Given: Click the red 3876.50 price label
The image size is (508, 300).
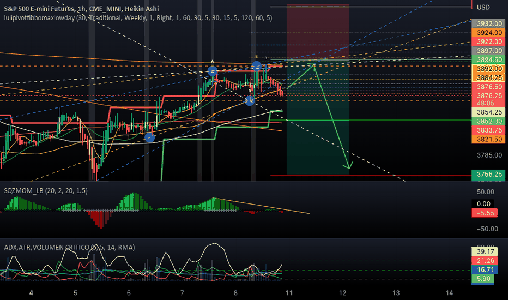Looking at the screenshot, I should coord(488,87).
